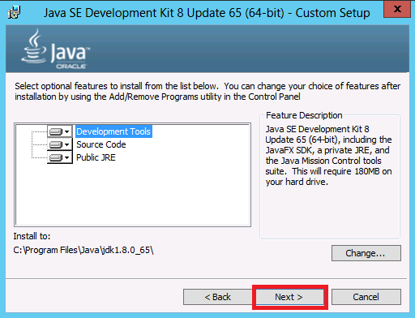415x318 pixels.
Task: Click the "Install to:" label
Action: point(32,236)
